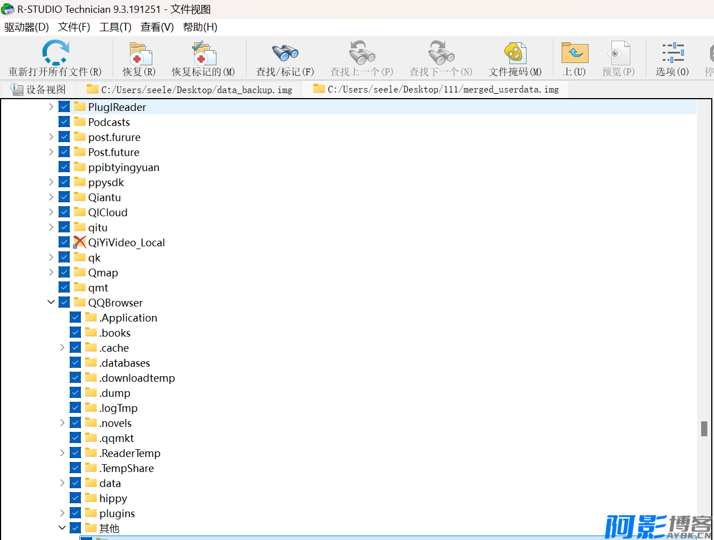Toggle the .downloadtemp checkbox
Image resolution: width=714 pixels, height=540 pixels.
75,377
